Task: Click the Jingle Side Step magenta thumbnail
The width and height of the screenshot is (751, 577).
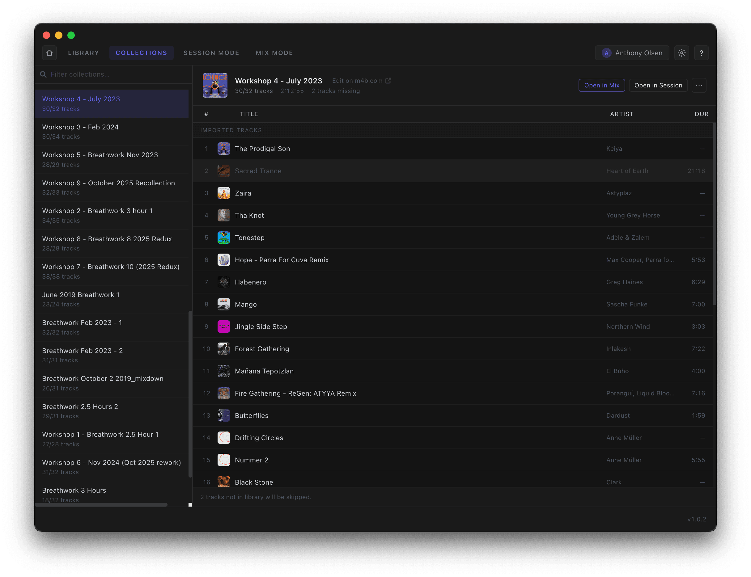Action: click(x=224, y=326)
